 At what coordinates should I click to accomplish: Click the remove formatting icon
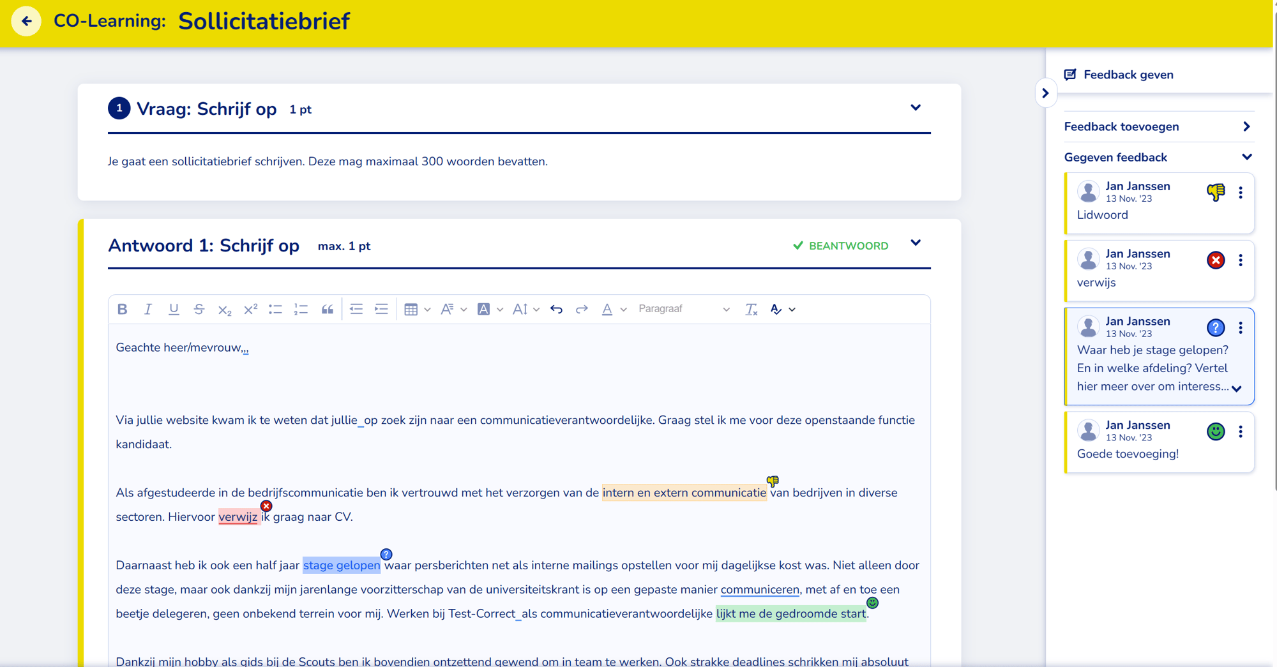[751, 309]
